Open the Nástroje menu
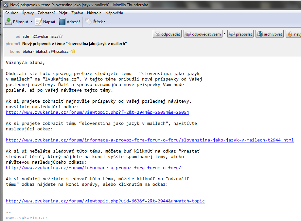This screenshot has height=221, width=301. point(94,13)
